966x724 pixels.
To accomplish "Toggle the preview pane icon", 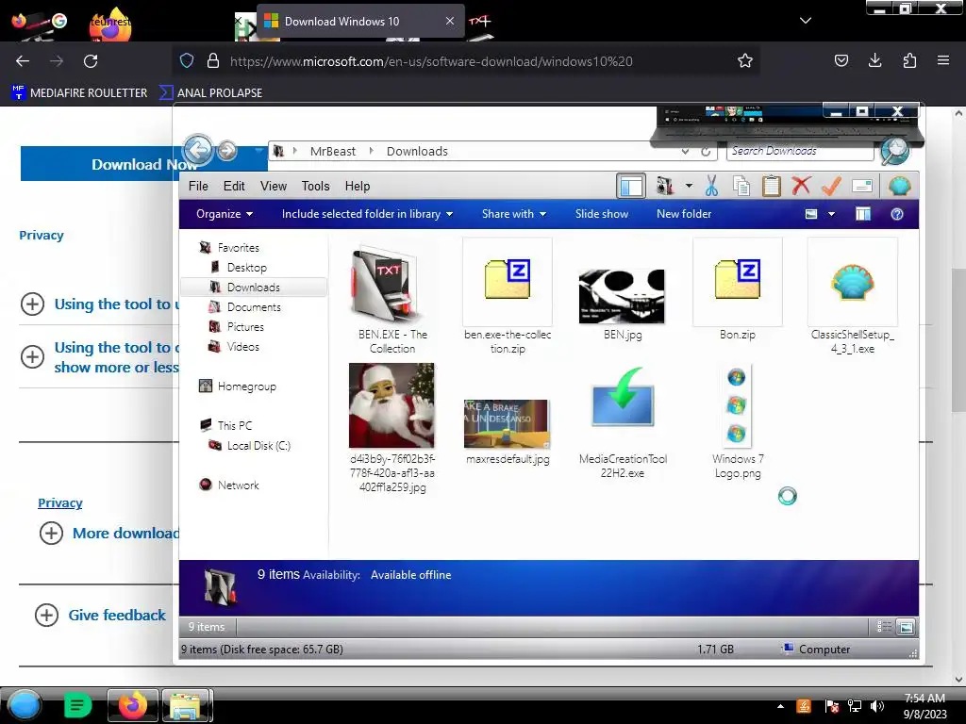I will pos(862,214).
